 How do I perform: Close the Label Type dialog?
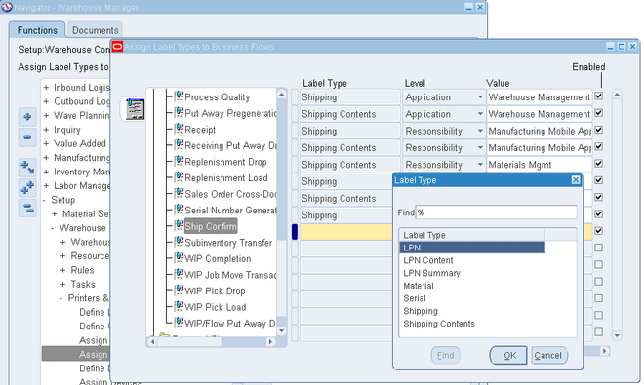(576, 179)
